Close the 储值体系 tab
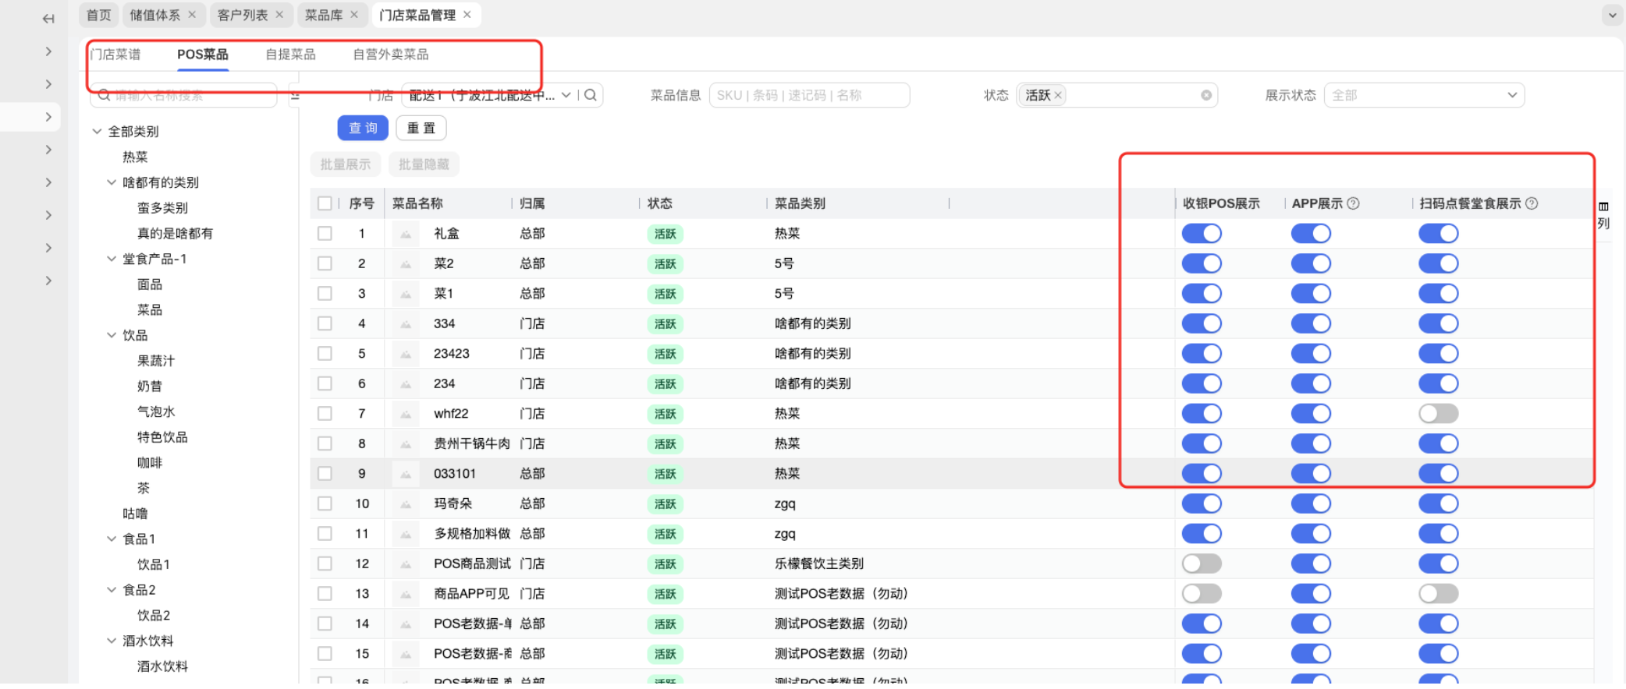This screenshot has width=1626, height=689. (192, 15)
